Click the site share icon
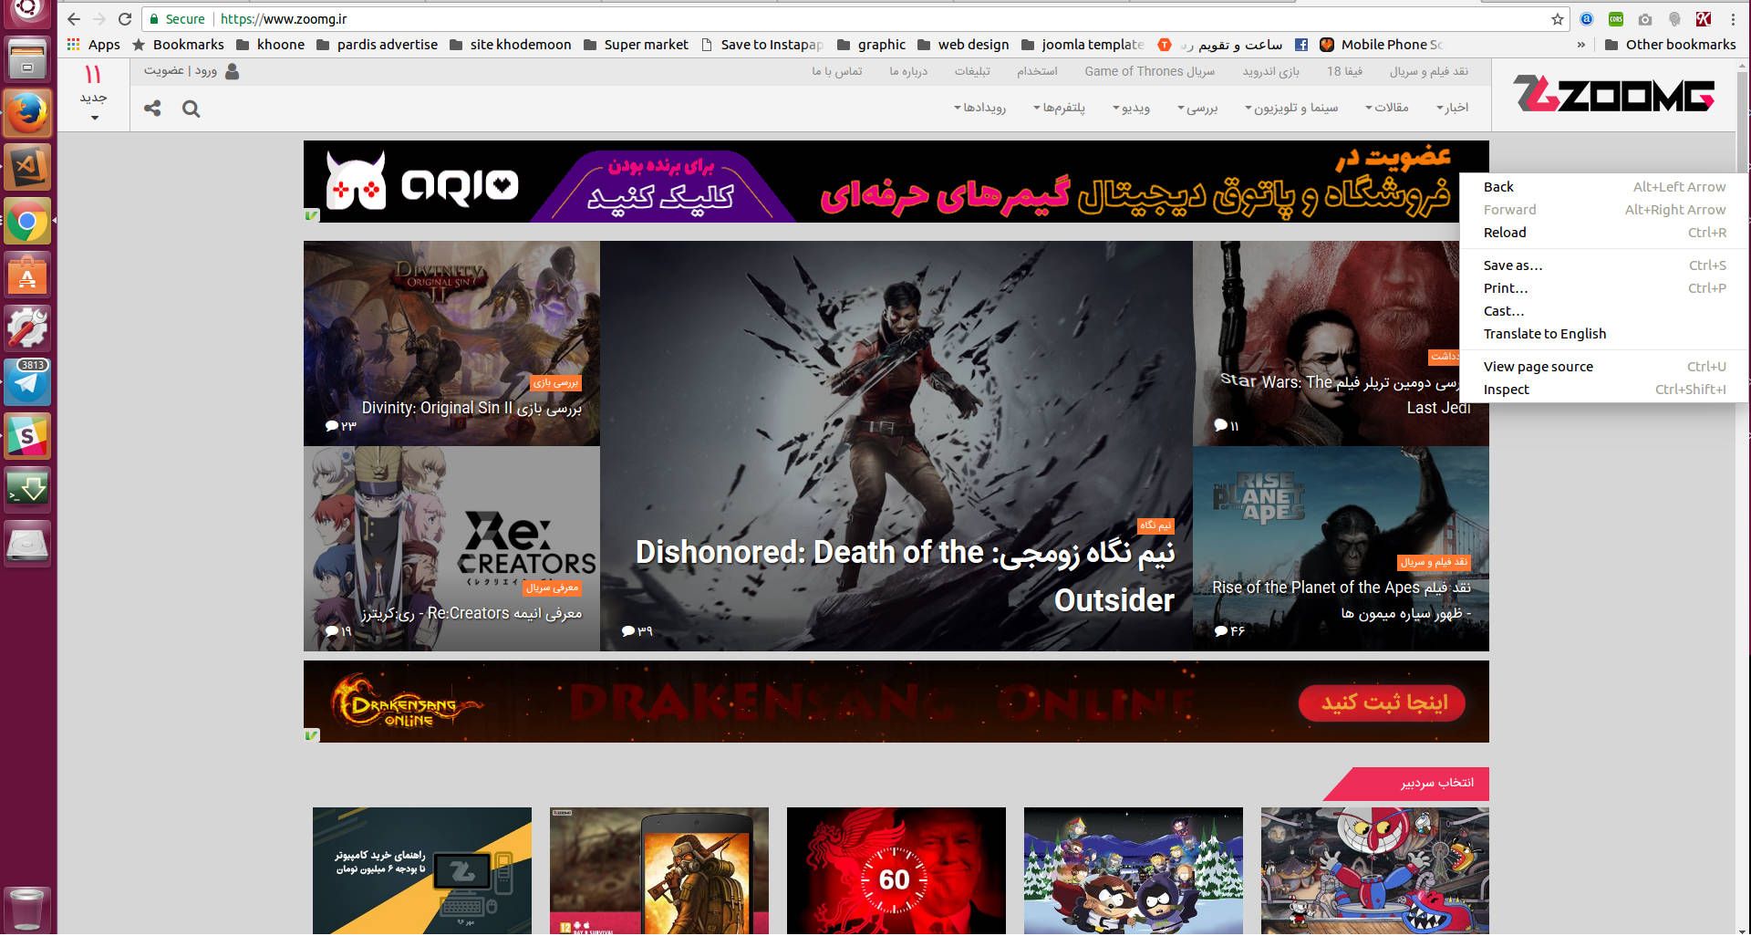This screenshot has height=936, width=1751. click(152, 109)
